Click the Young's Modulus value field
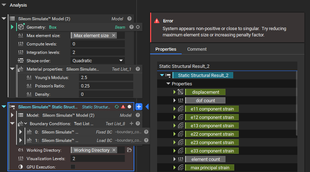The height and width of the screenshot is (172, 310). (106, 77)
